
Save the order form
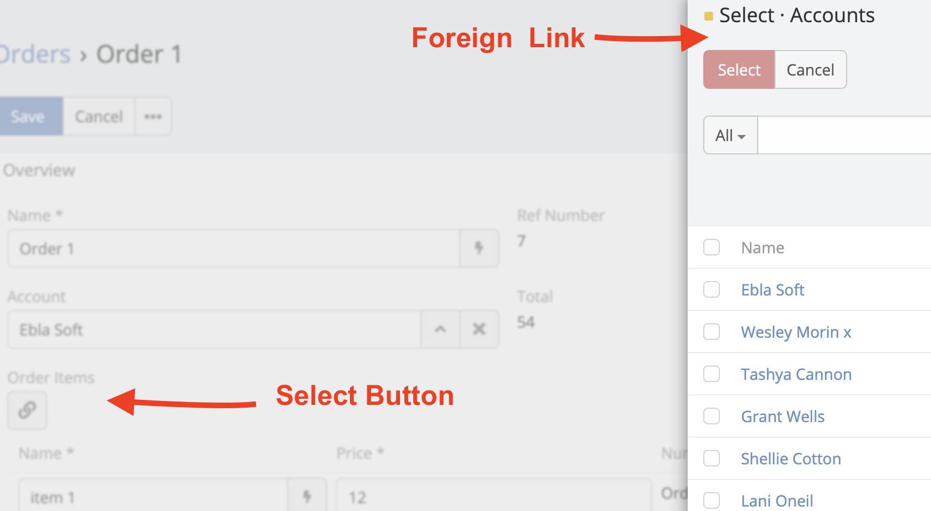point(28,117)
